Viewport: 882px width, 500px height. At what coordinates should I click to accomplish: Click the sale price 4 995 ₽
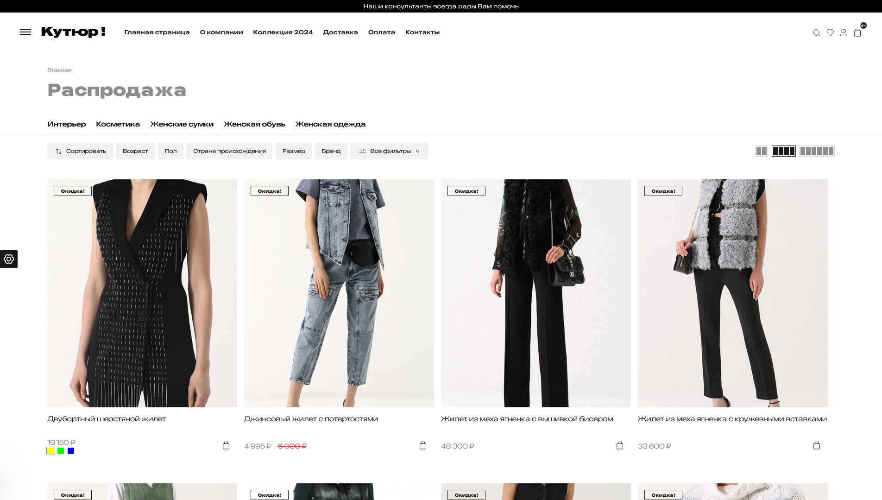click(x=258, y=446)
